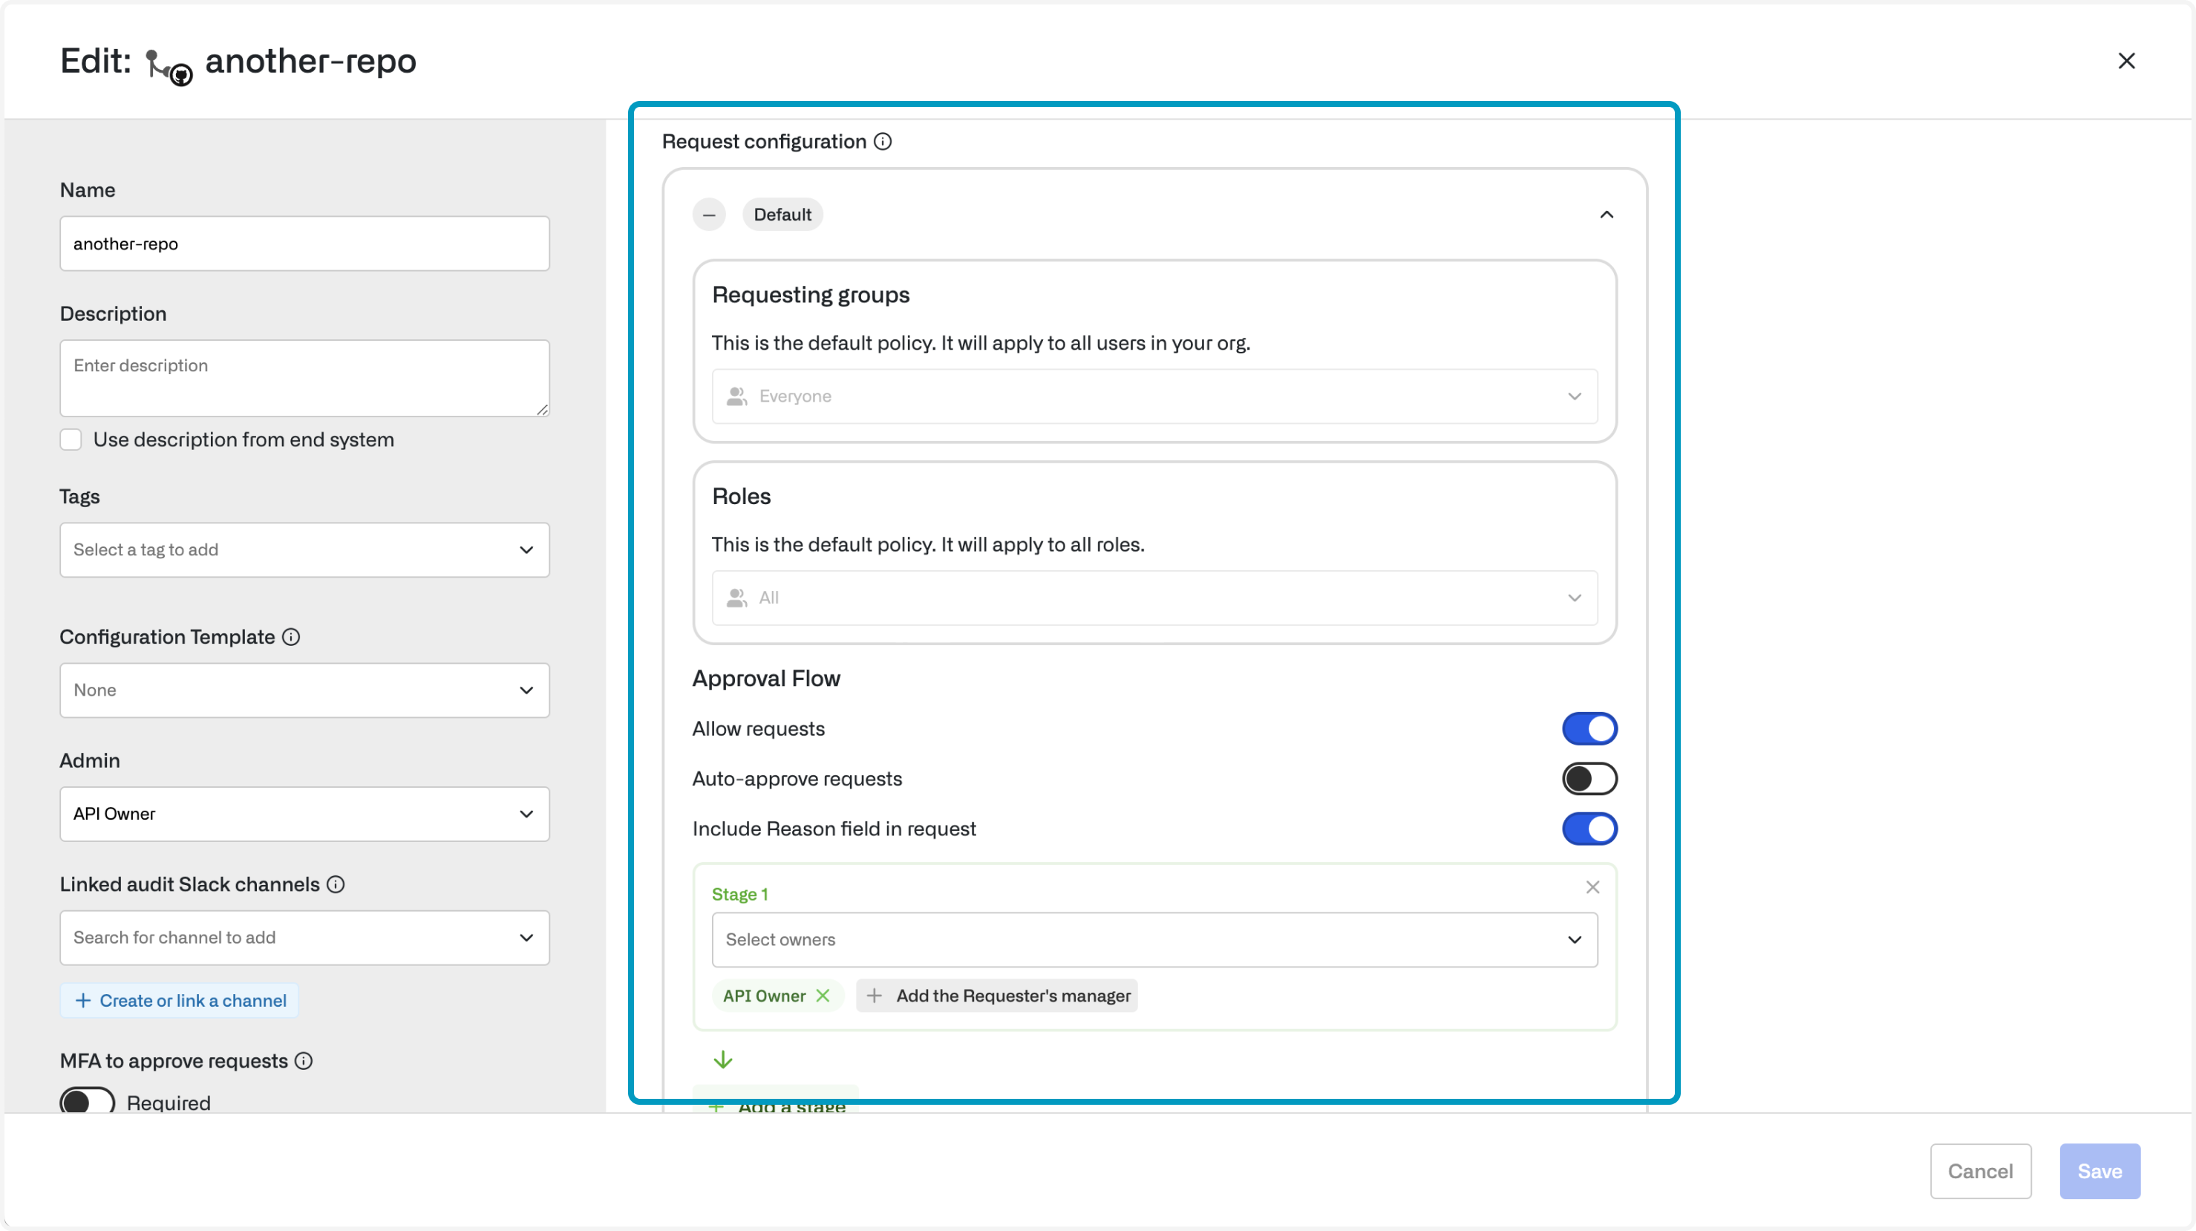Delete Stage 1 with its X icon
The image size is (2196, 1231).
tap(1592, 887)
